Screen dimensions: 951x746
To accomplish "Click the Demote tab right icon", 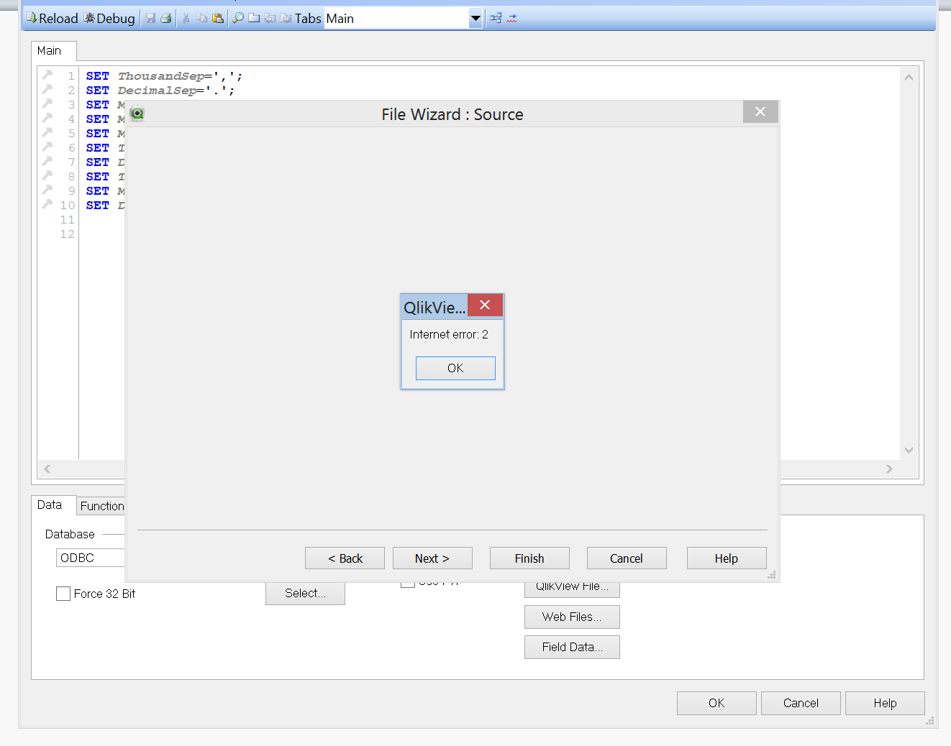I will coord(286,18).
